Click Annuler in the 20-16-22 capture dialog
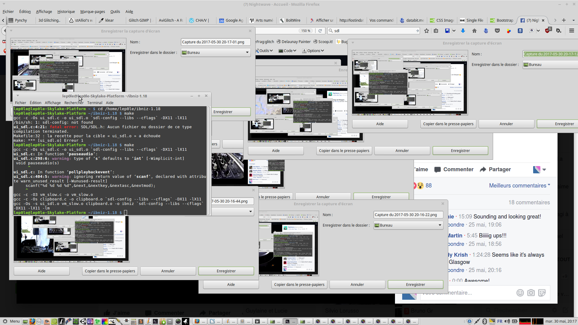 357,284
